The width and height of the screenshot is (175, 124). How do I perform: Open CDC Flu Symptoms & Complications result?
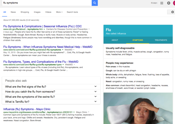point(43,26)
